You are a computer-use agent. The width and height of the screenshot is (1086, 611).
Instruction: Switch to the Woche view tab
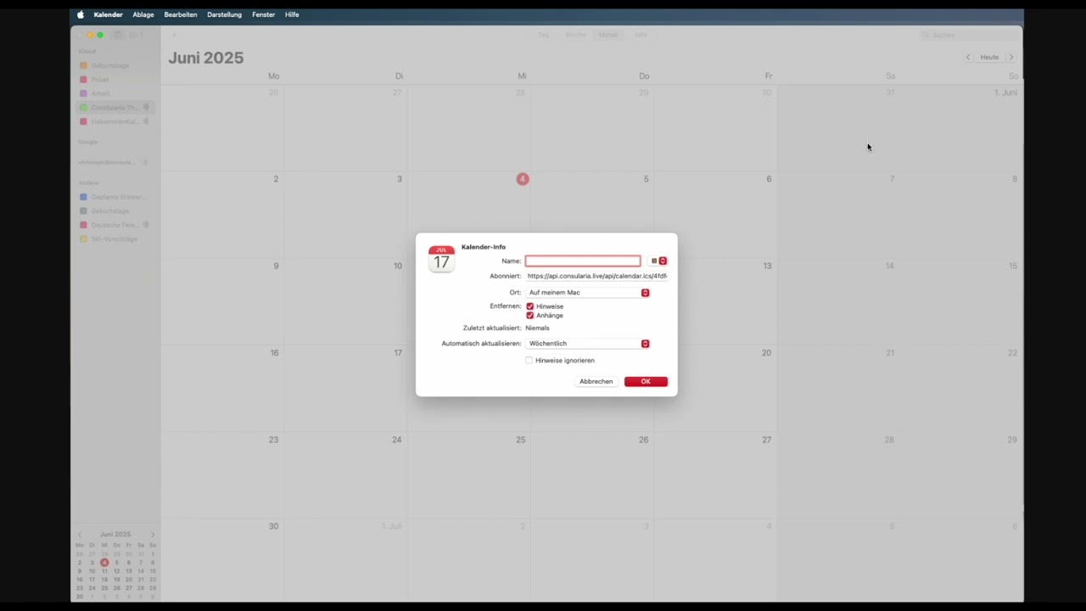(x=575, y=35)
